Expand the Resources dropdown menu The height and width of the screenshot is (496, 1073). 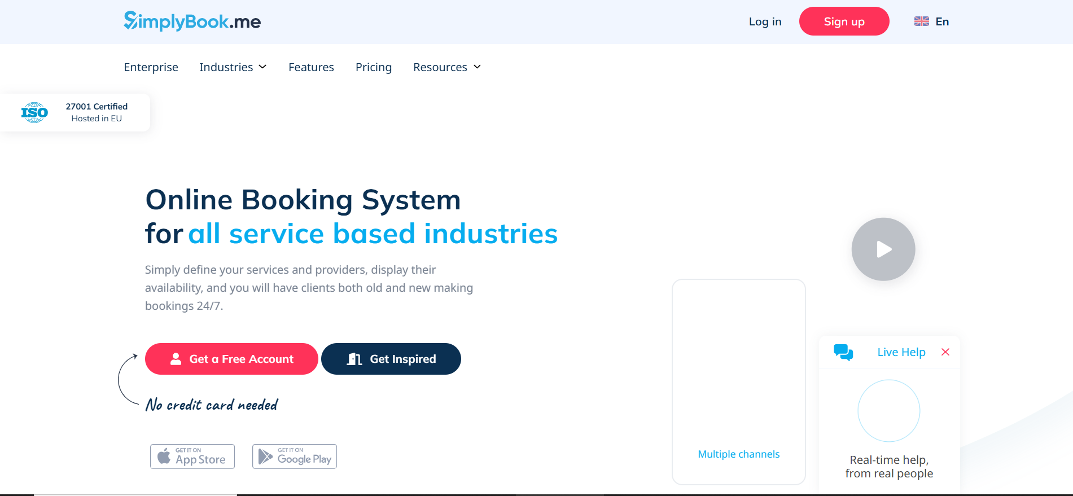[x=446, y=67]
